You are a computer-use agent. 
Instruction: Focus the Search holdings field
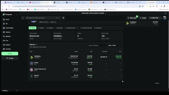coord(97,45)
